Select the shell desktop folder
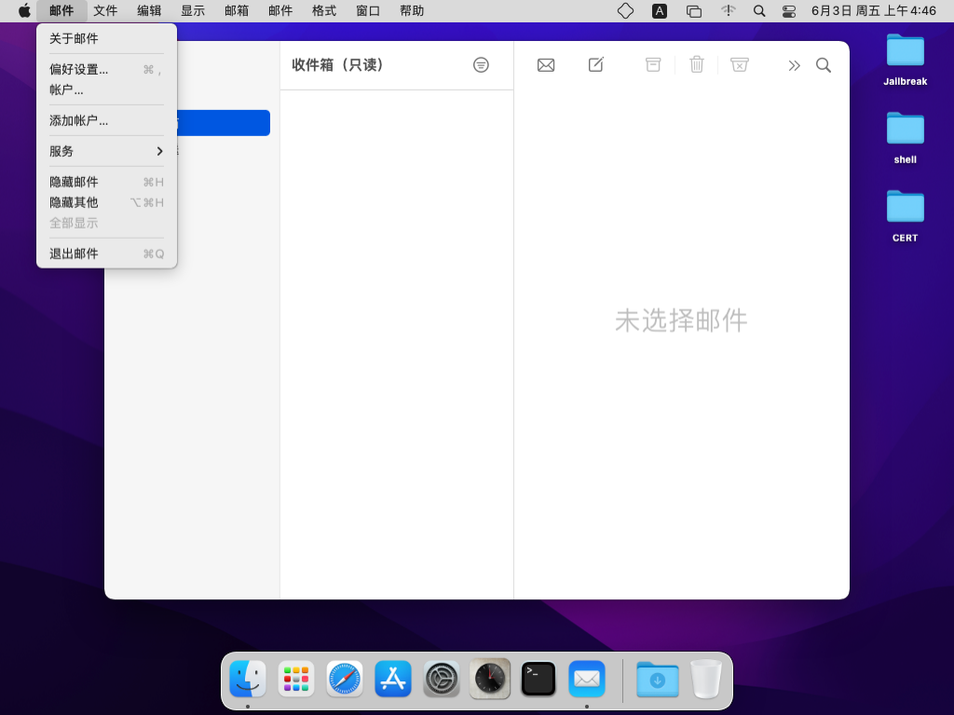 point(906,138)
